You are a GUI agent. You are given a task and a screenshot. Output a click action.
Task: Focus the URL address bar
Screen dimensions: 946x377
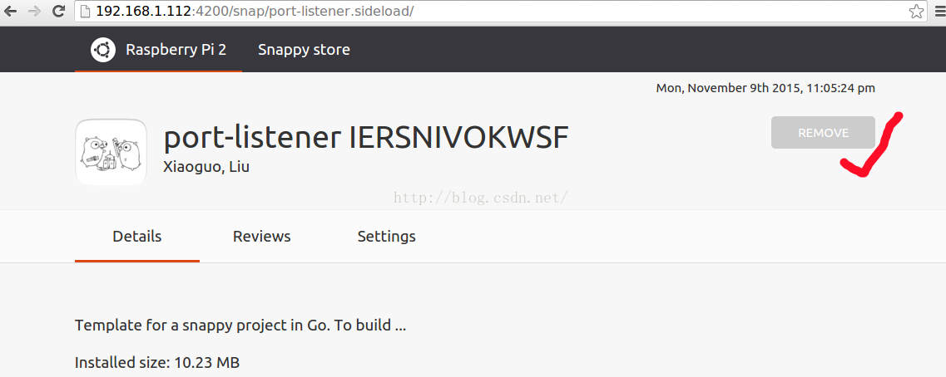pos(501,11)
